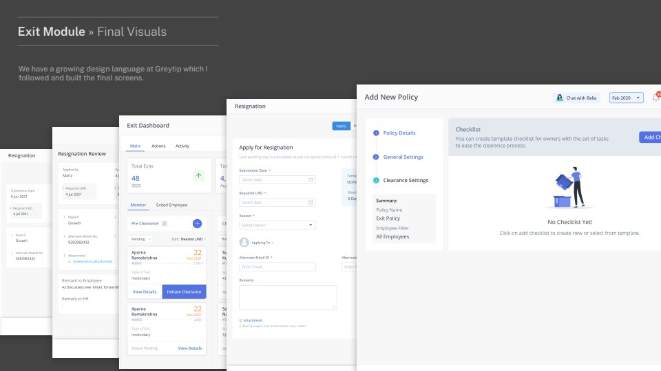661x371 pixels.
Task: Click the Applying To avatar icon
Action: point(244,243)
